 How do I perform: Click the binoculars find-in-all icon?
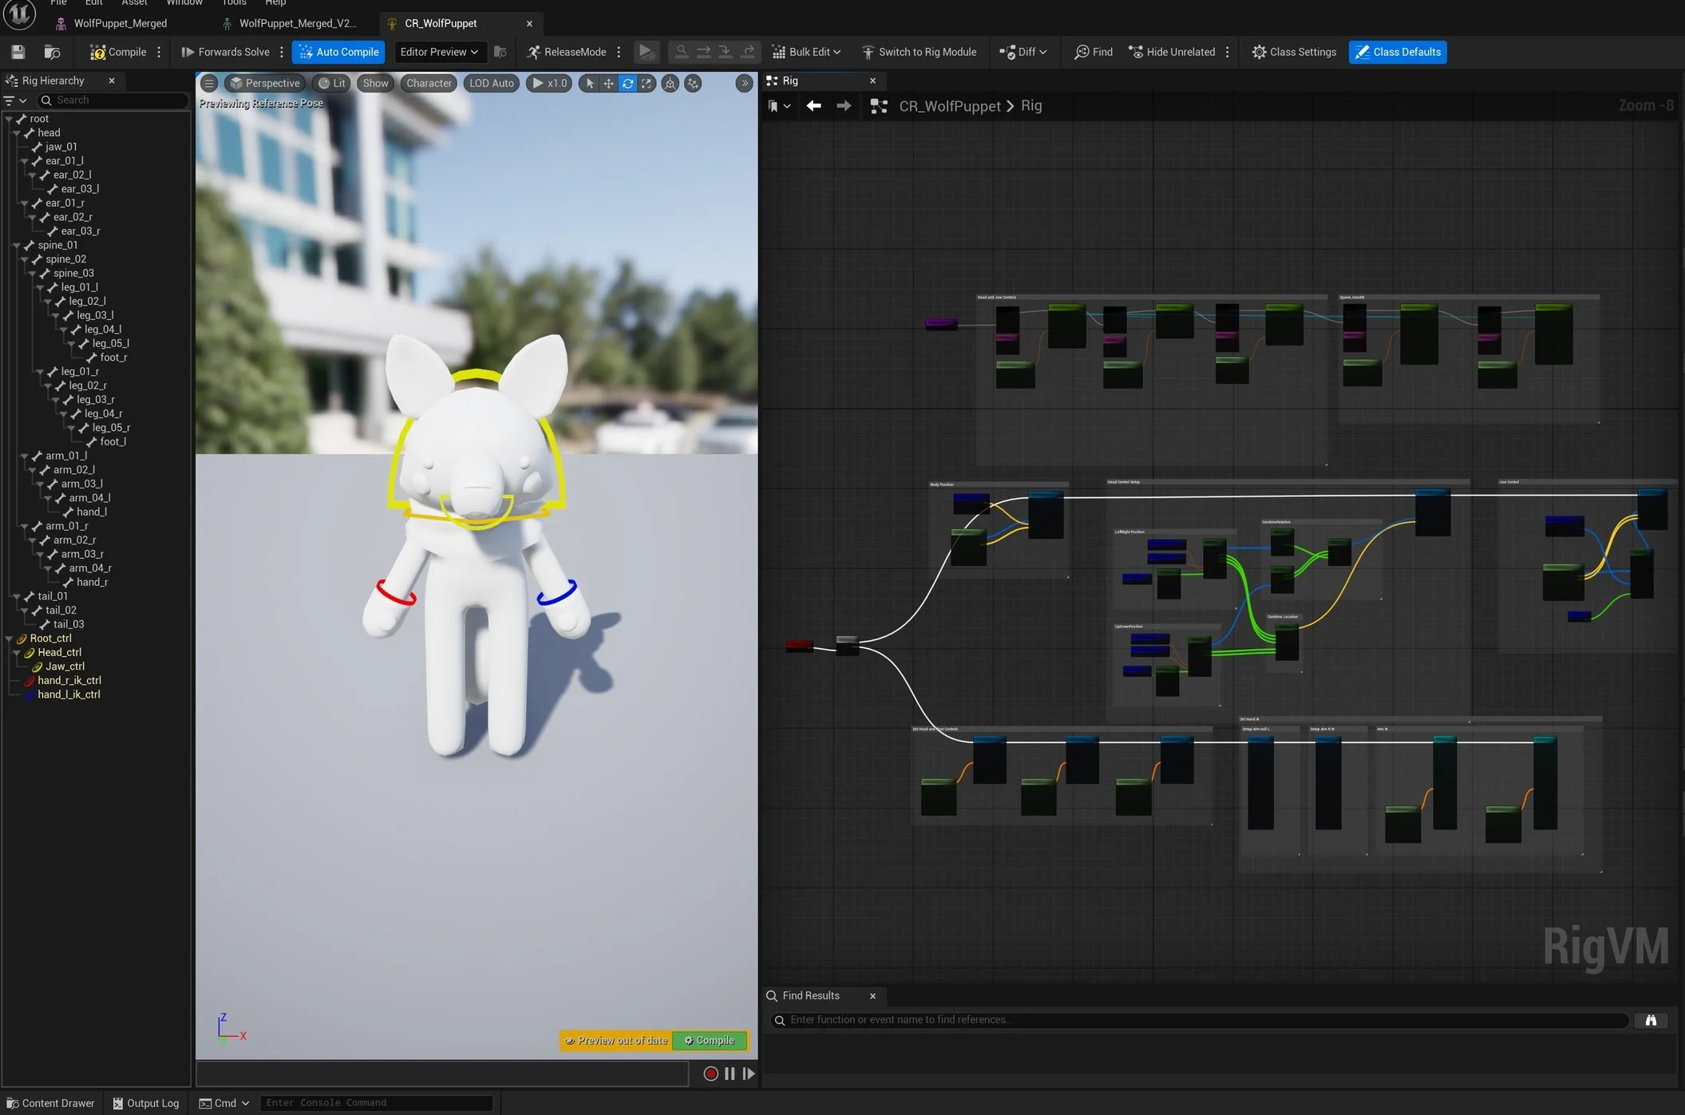[x=1651, y=1020]
